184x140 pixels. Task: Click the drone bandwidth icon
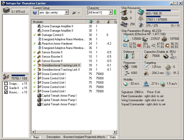point(141,24)
